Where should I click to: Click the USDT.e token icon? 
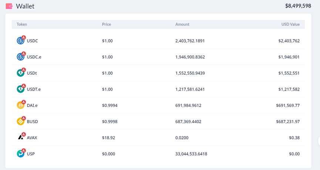[x=21, y=89]
